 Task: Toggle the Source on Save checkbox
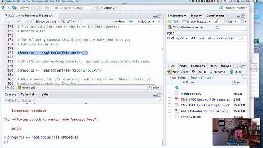[x=33, y=21]
